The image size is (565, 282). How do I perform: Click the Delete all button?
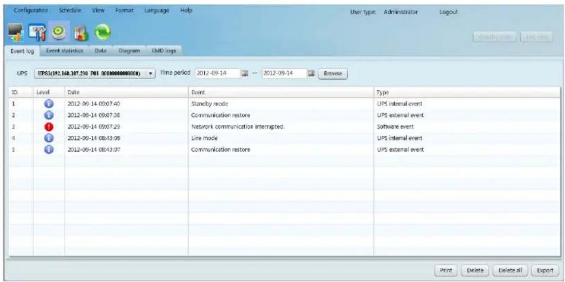511,270
